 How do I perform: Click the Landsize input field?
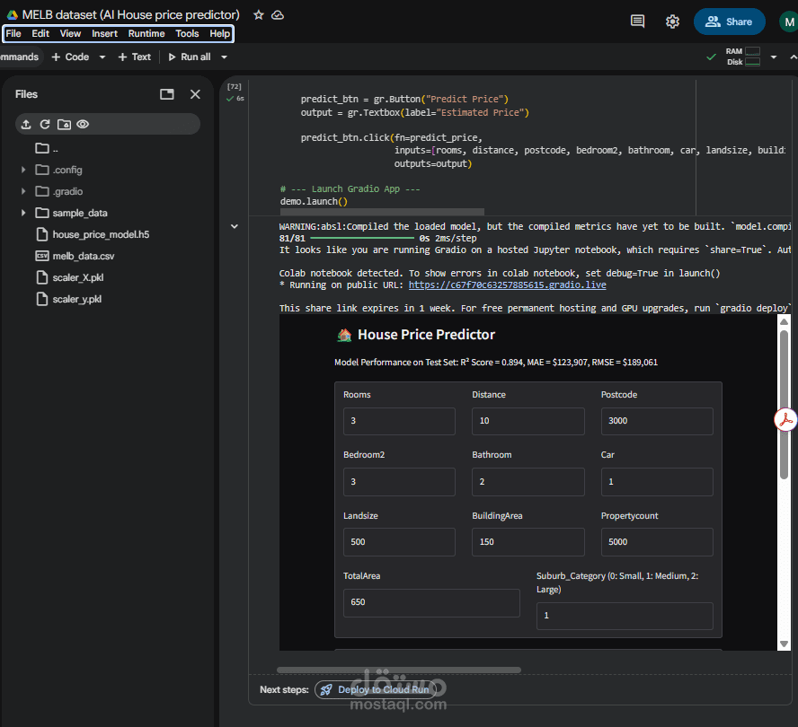tap(399, 542)
